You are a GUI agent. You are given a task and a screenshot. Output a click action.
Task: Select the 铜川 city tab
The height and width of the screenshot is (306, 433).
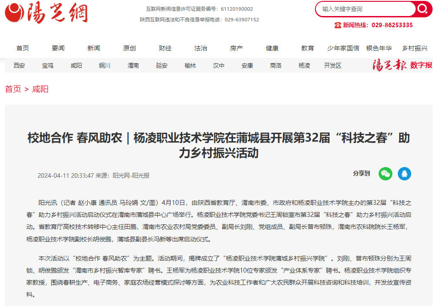(x=105, y=65)
